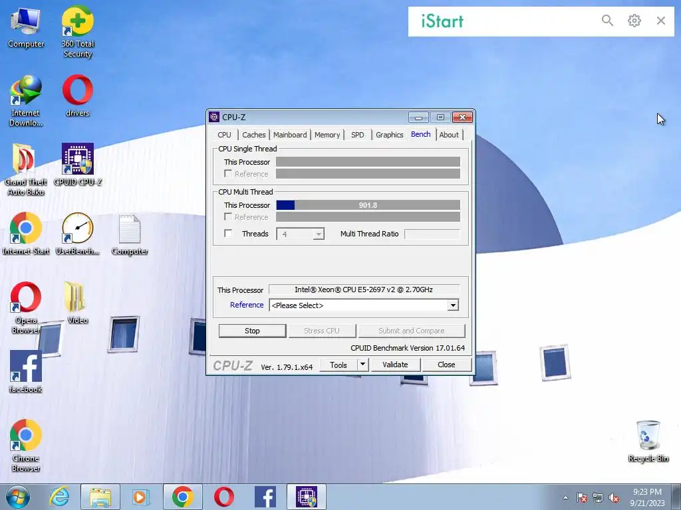
Task: Open Opera from the taskbar
Action: point(223,497)
